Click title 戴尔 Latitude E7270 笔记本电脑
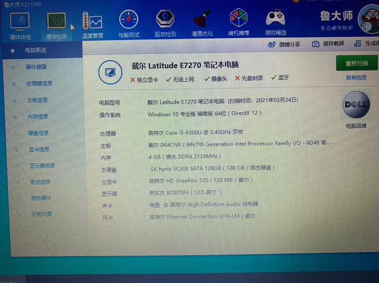This screenshot has width=379, height=283. click(185, 65)
